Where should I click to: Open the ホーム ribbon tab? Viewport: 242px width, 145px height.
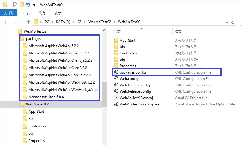click(26, 13)
